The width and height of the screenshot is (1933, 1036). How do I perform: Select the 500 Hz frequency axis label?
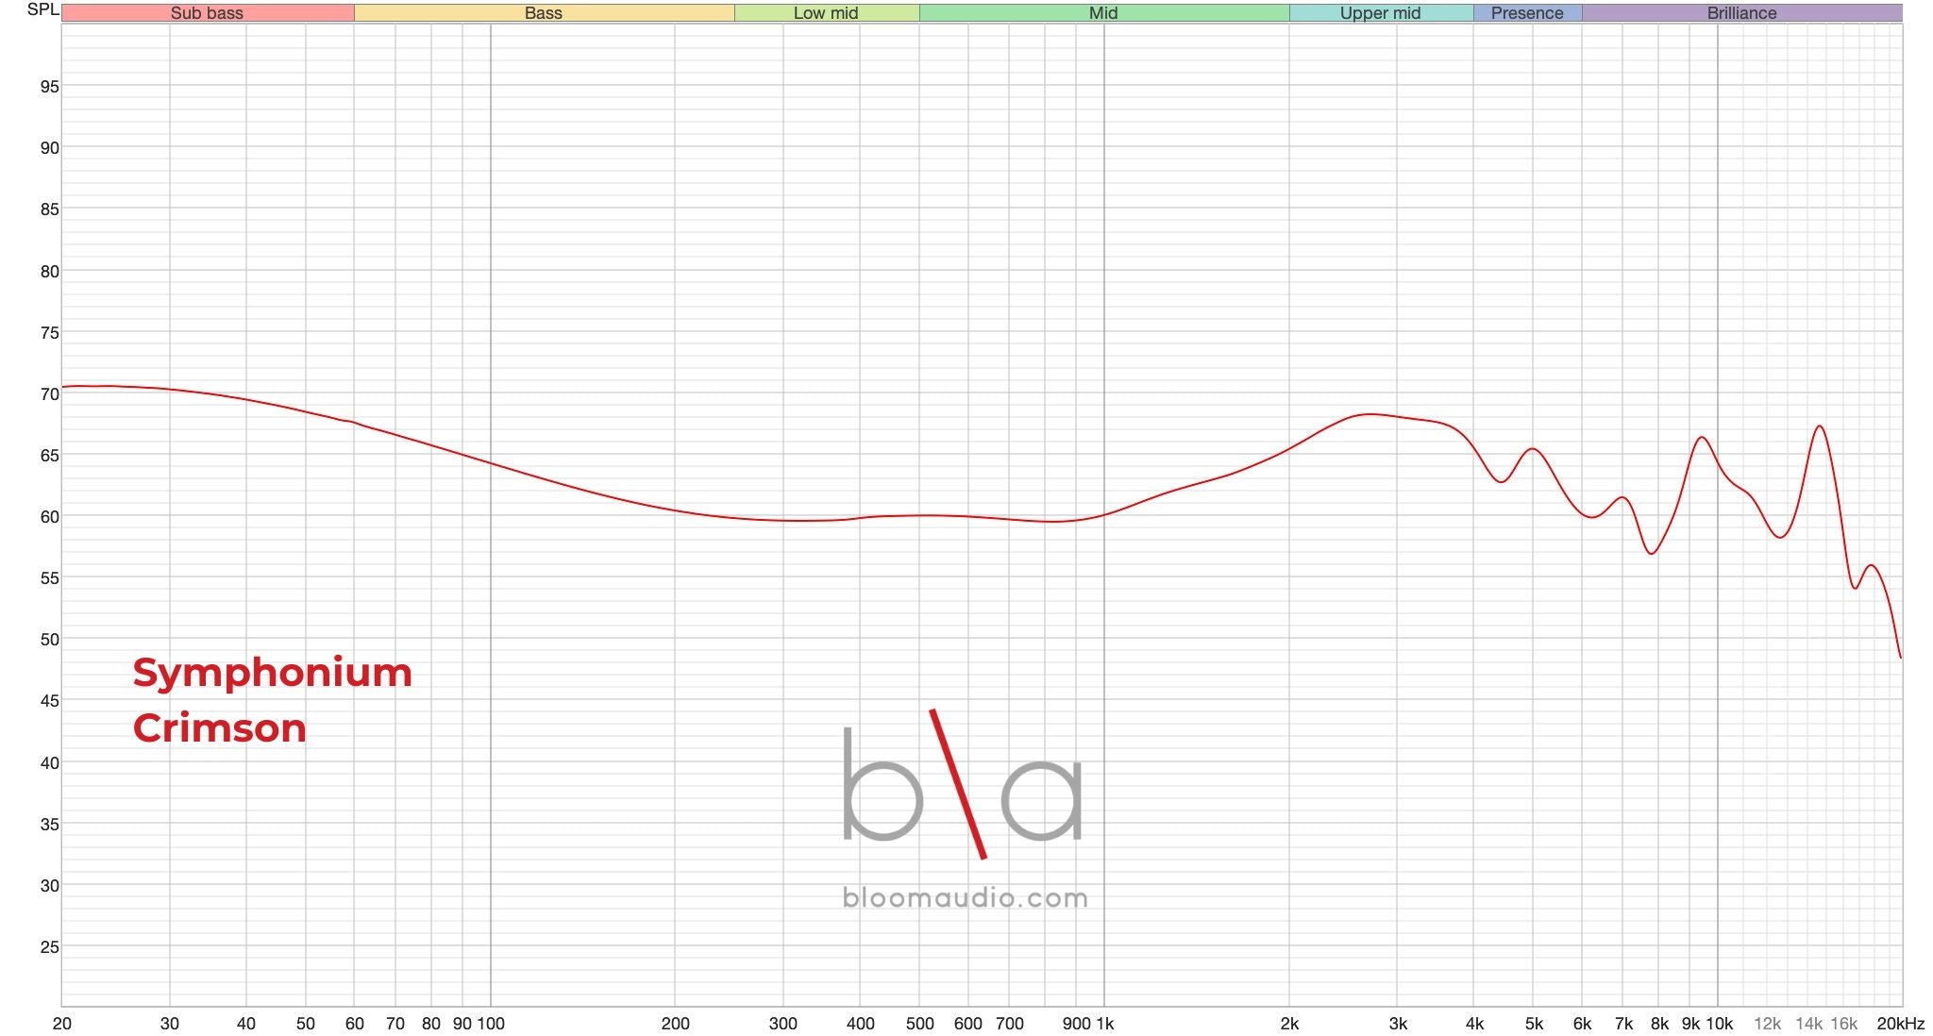pos(919,1024)
